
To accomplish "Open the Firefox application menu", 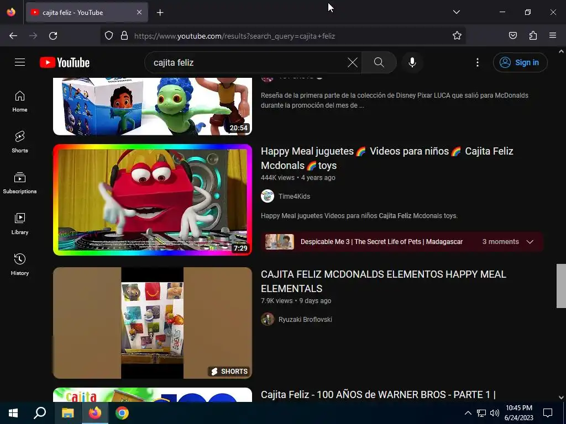I will 553,36.
